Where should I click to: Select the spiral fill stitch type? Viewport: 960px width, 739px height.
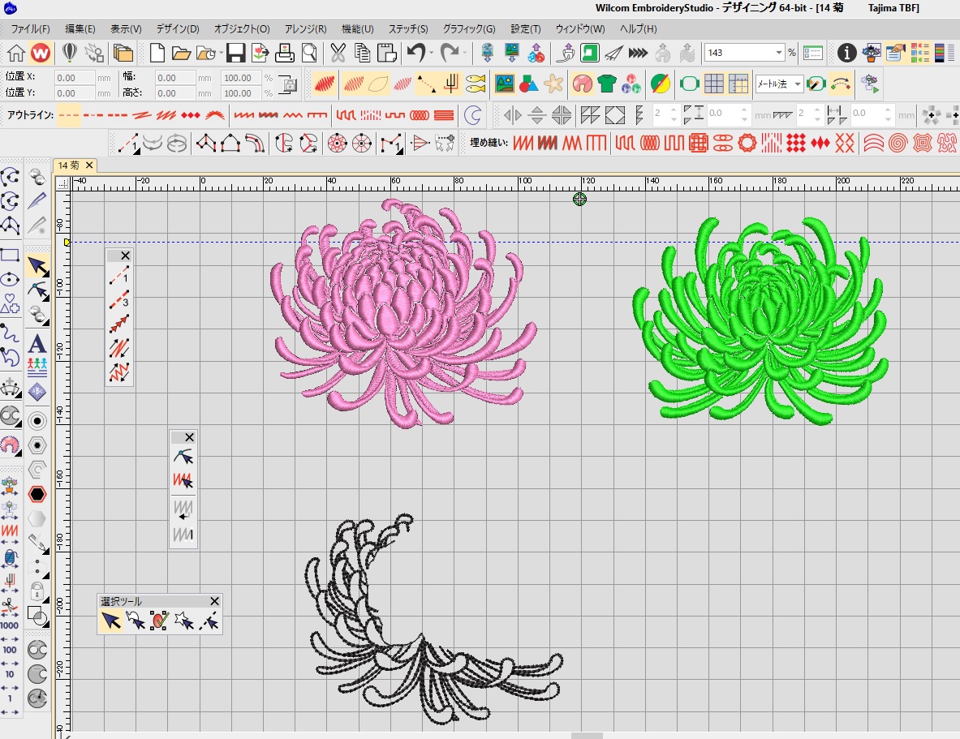click(898, 144)
